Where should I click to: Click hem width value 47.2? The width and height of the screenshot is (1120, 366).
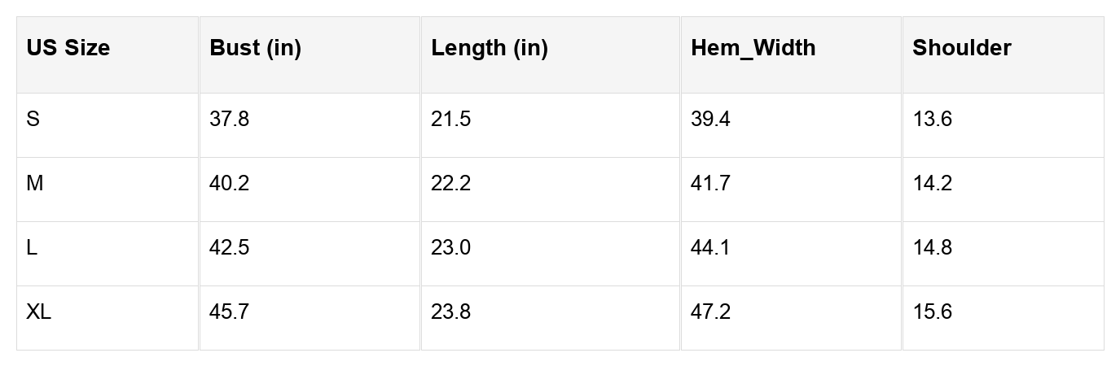[x=710, y=312]
